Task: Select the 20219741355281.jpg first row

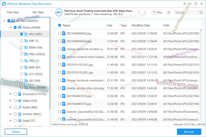Action: pos(127,65)
